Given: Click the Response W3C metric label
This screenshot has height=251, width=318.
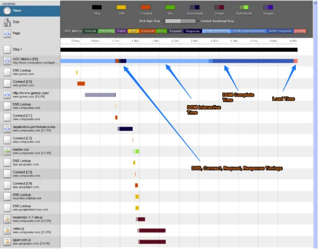Looking at the screenshot, I should pyautogui.click(x=193, y=31).
